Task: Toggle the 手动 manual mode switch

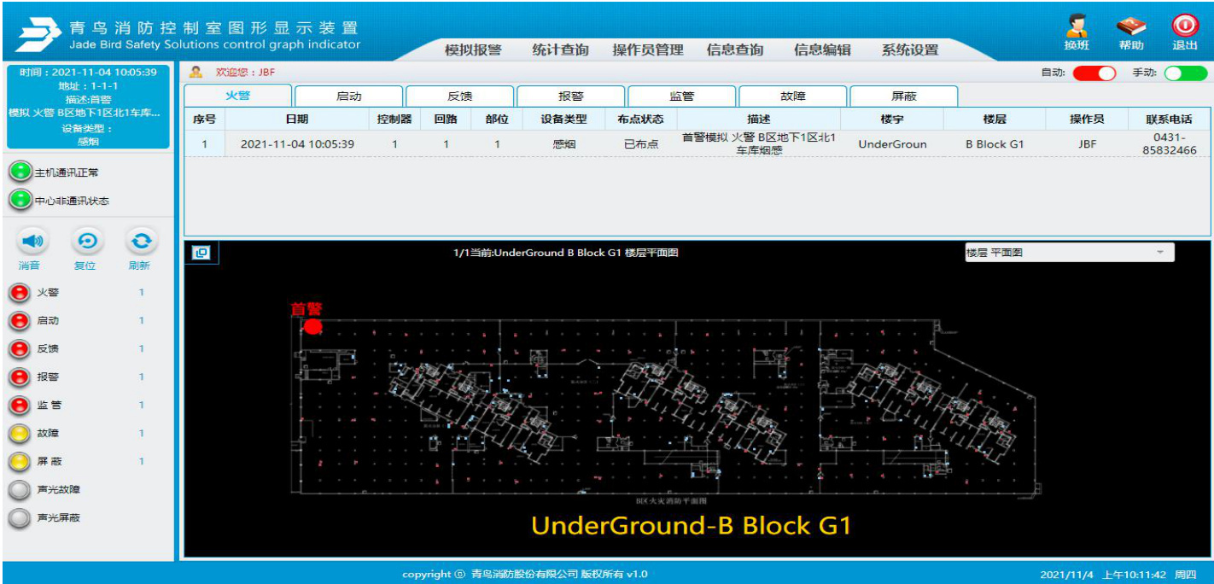Action: (x=1186, y=73)
